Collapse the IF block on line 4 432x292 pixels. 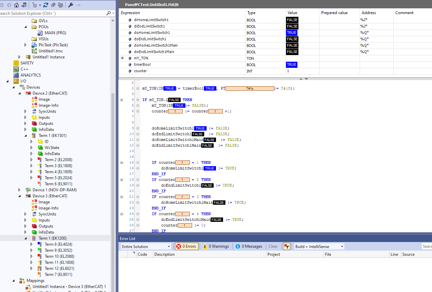(121, 99)
